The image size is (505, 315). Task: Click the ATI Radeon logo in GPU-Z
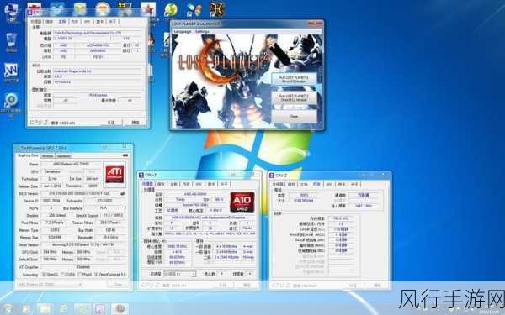pyautogui.click(x=114, y=174)
